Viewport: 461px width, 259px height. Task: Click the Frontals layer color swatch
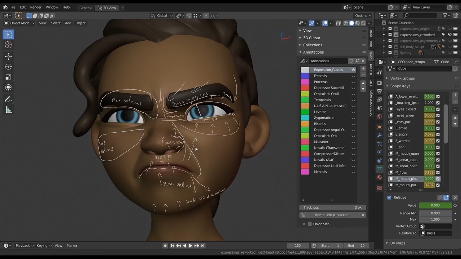(305, 76)
